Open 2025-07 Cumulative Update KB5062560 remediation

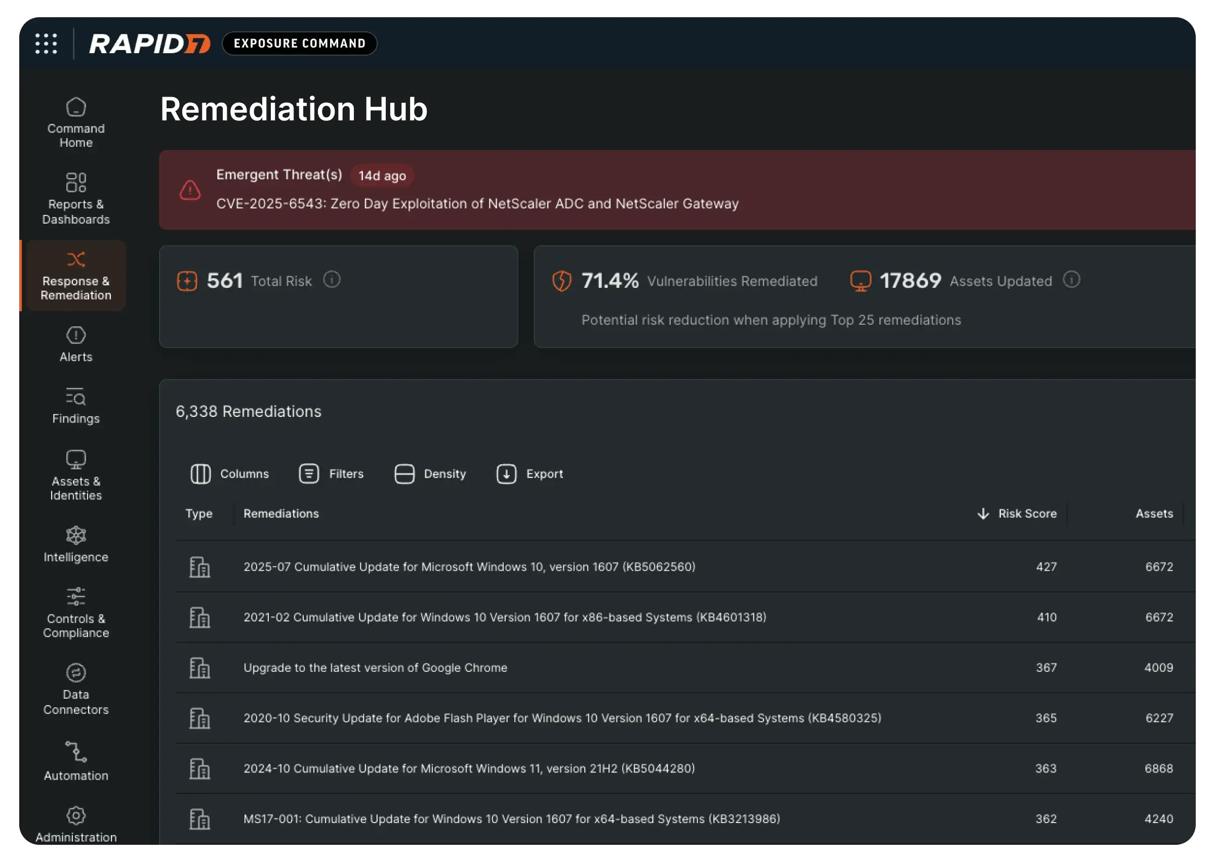point(469,567)
